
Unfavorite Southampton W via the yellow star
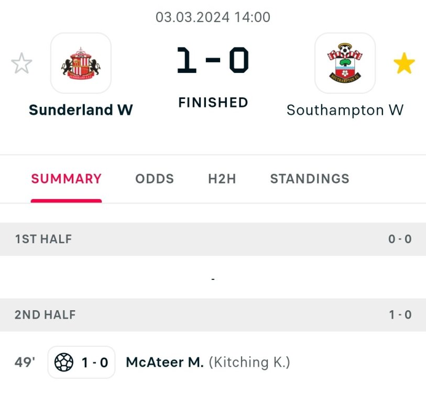coord(404,64)
